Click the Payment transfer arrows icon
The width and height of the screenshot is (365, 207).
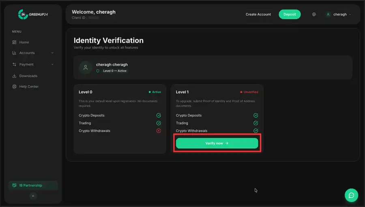pyautogui.click(x=14, y=64)
